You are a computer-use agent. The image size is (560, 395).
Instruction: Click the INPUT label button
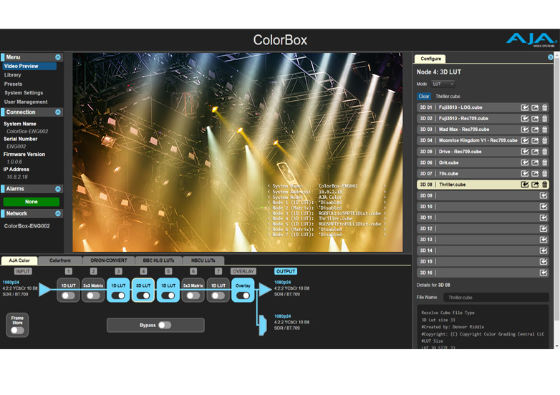click(x=23, y=271)
